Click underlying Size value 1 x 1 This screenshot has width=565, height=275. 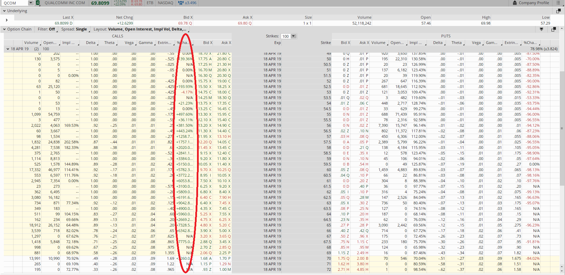coord(307,23)
